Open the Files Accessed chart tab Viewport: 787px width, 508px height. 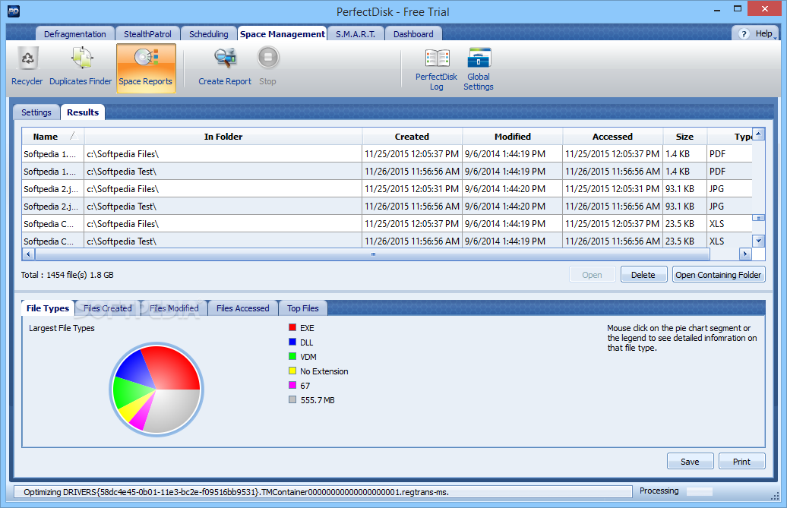point(243,308)
